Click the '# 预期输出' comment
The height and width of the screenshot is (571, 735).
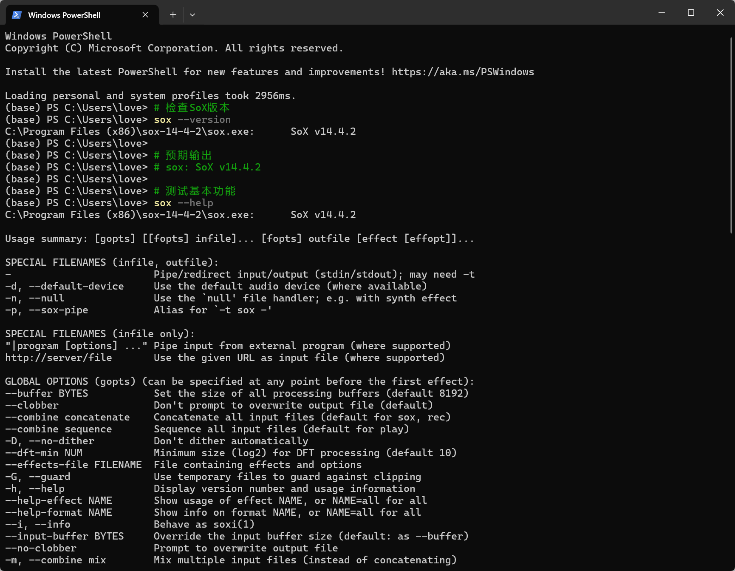click(x=183, y=155)
